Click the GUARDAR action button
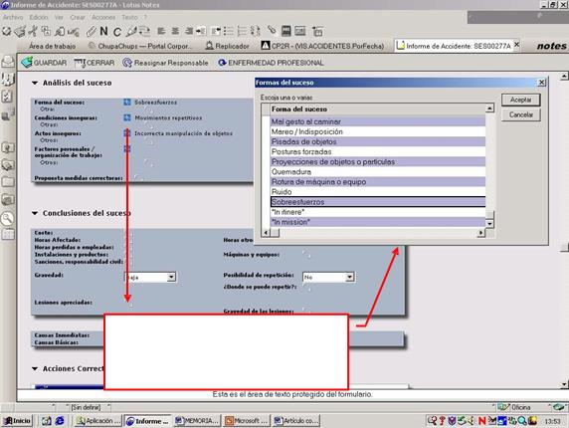The width and height of the screenshot is (569, 428). (x=44, y=63)
